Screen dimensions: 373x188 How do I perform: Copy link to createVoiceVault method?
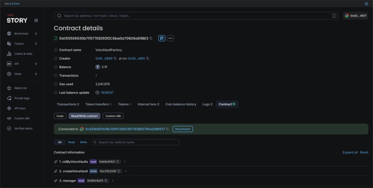point(56,171)
